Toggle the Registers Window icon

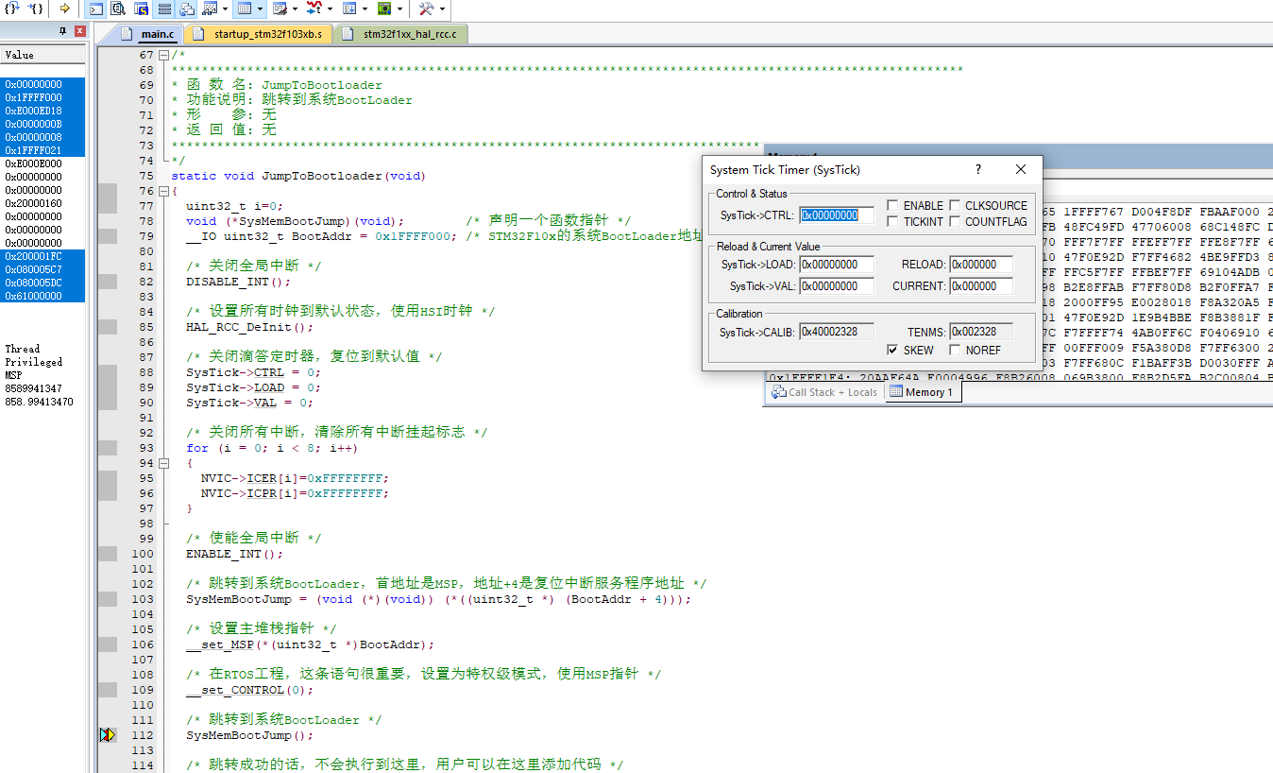[164, 9]
